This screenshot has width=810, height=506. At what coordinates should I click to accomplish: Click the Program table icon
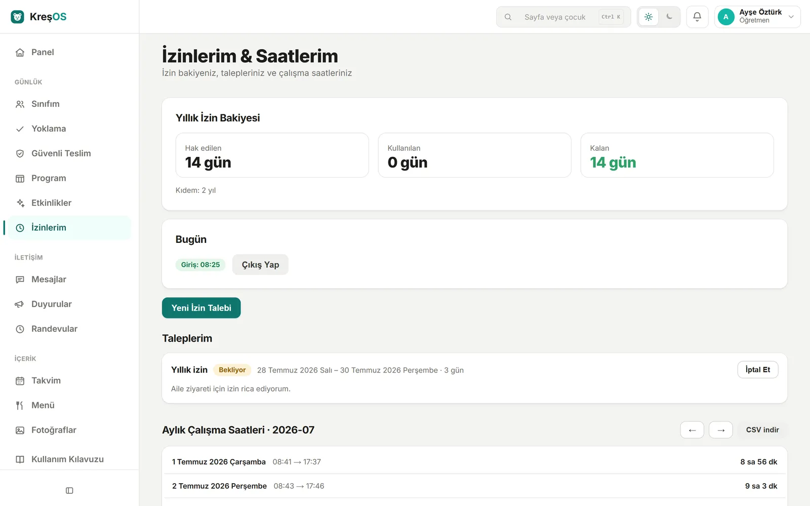point(20,179)
